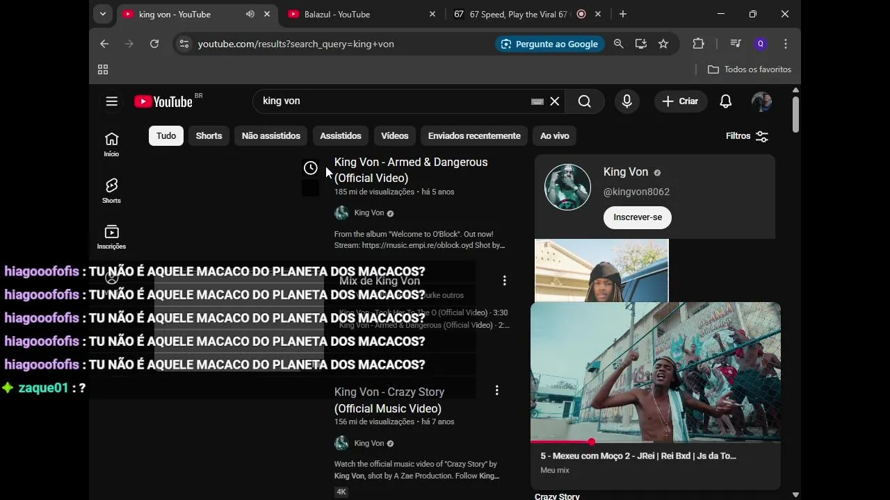890x500 pixels.
Task: Open mini player title Mexeu com Moço 2
Action: (638, 456)
